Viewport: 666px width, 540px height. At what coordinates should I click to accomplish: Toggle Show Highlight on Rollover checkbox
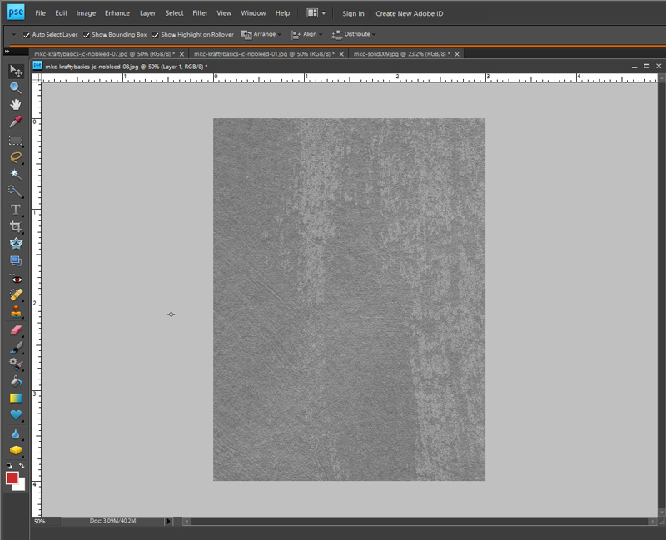point(156,35)
